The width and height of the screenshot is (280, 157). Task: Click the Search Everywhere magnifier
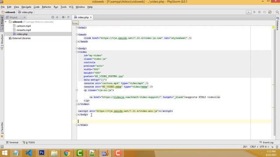coord(277,12)
